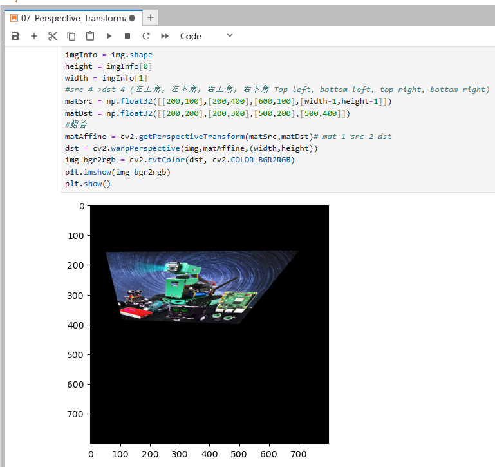The width and height of the screenshot is (495, 467).
Task: Click the 'matDst = np.float32' code line
Action: coord(207,113)
